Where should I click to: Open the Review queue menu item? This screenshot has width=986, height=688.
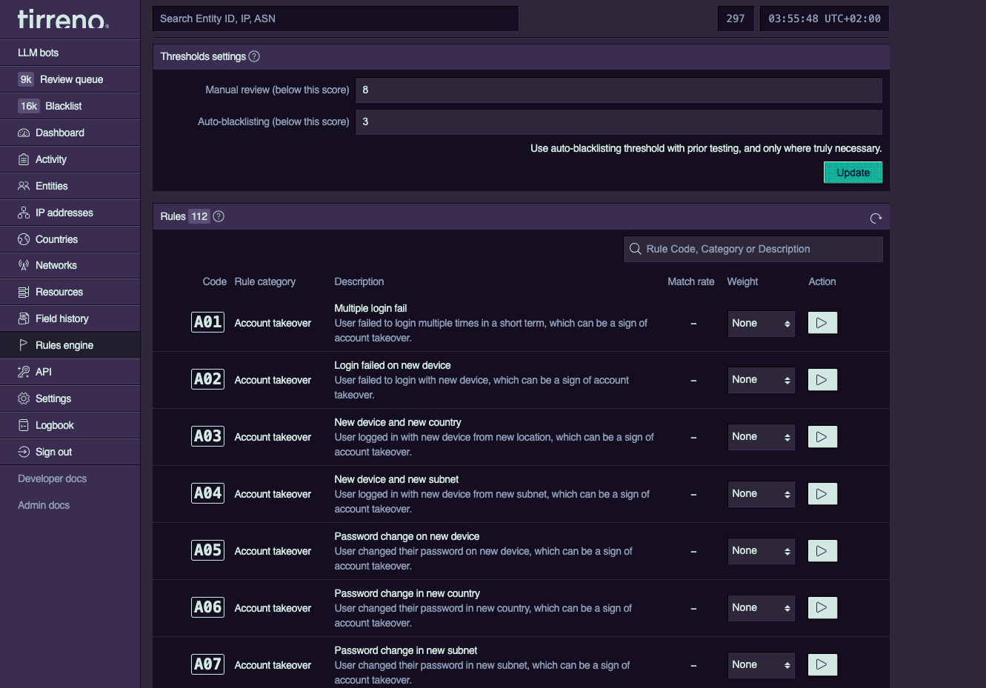(x=70, y=79)
